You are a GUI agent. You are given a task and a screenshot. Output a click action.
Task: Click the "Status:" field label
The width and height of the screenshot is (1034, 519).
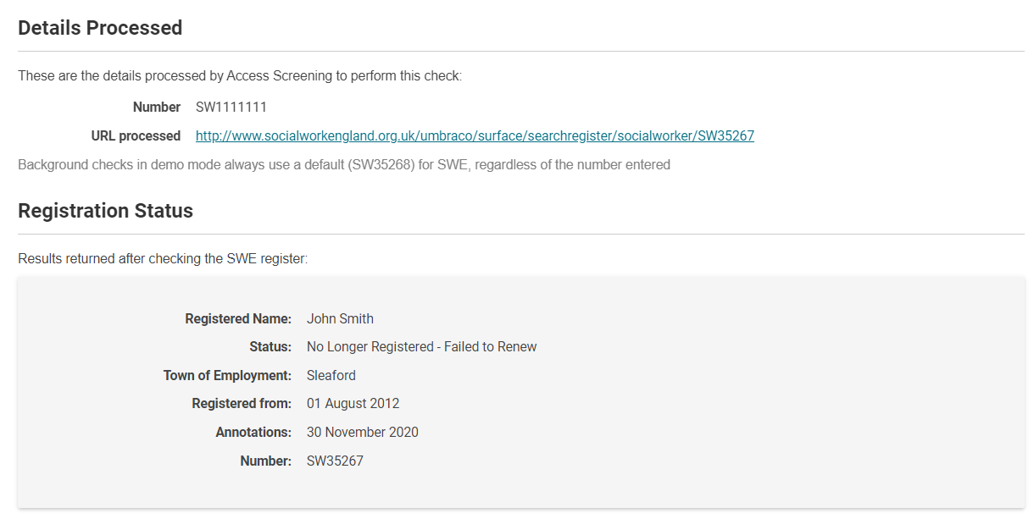tap(270, 347)
